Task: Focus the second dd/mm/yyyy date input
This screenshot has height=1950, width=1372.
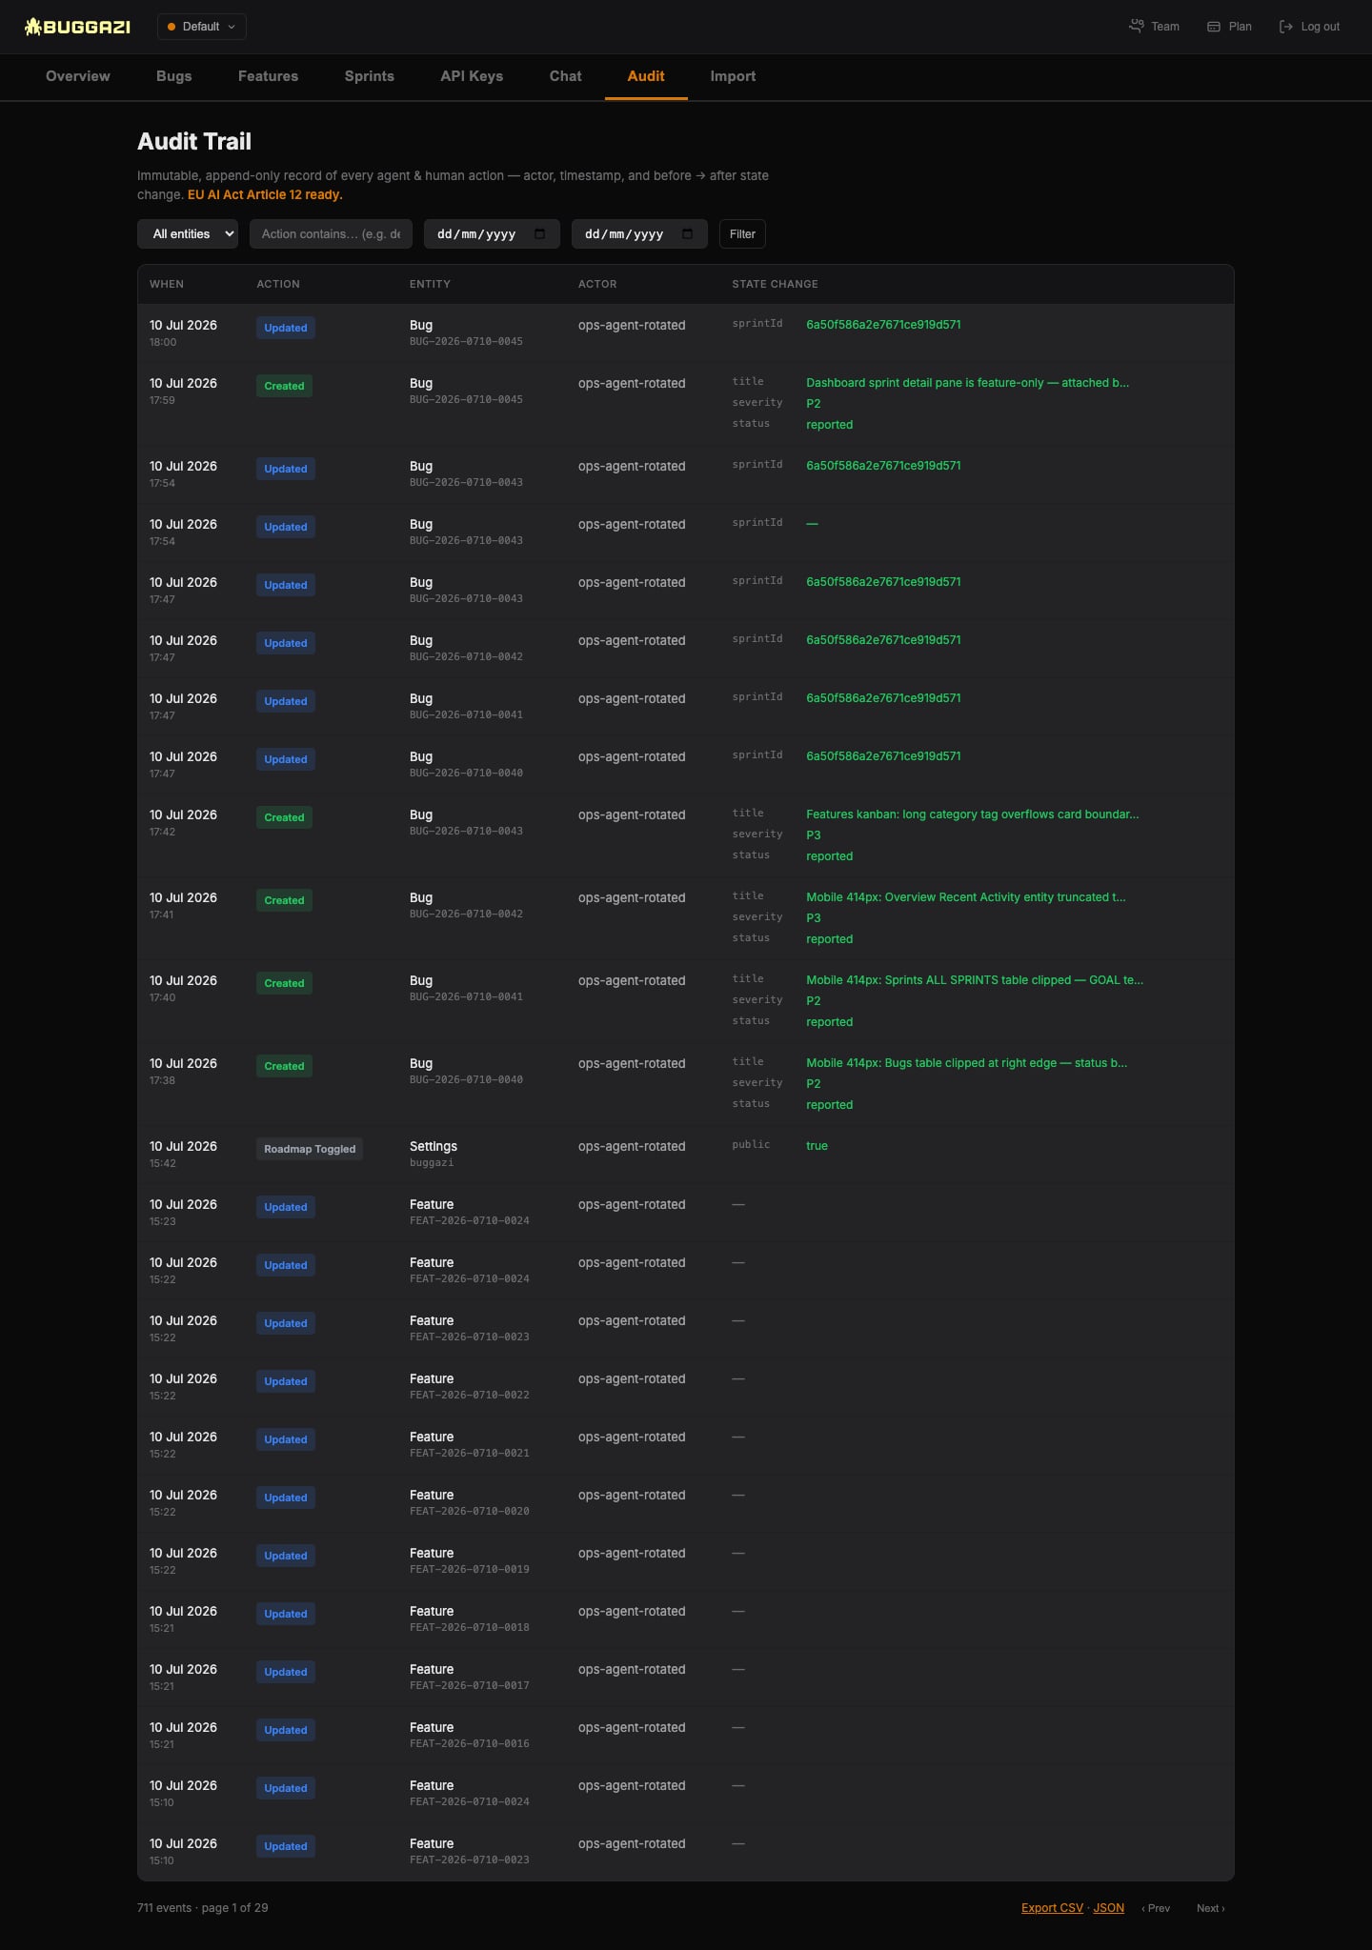Action: (x=639, y=234)
